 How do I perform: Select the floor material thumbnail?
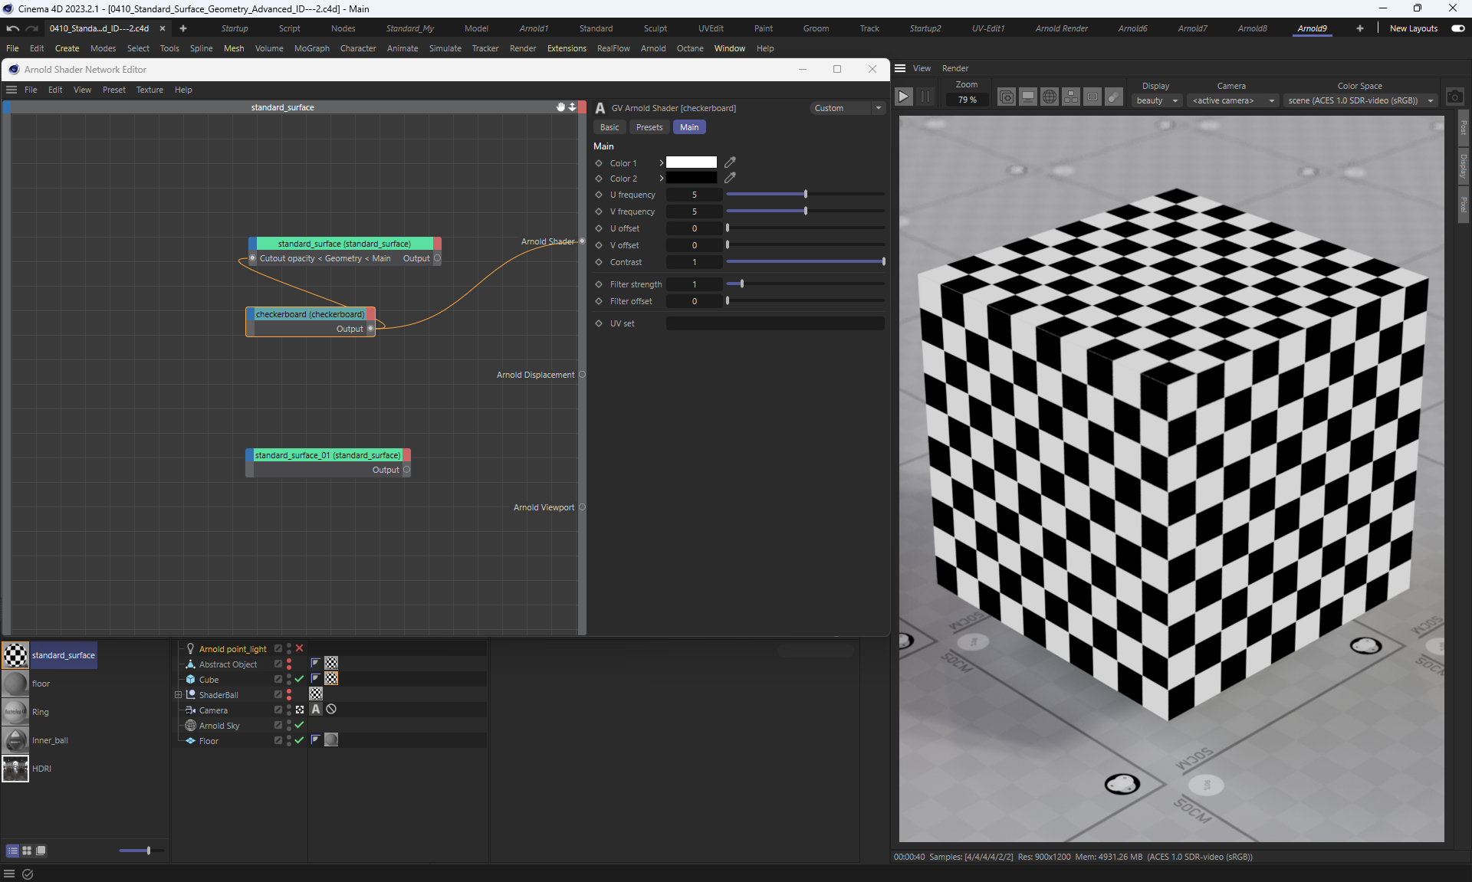15,684
